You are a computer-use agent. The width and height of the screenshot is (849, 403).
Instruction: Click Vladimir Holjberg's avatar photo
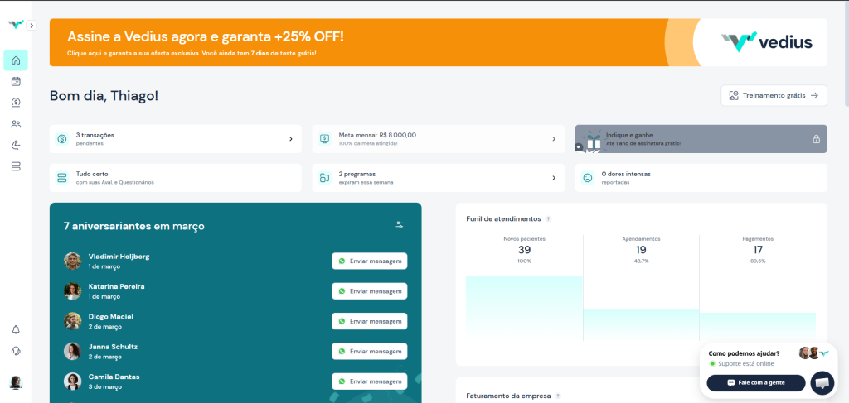pos(73,261)
